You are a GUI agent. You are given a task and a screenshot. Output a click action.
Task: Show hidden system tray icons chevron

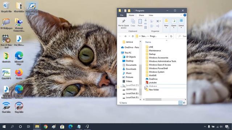[x=205, y=127]
